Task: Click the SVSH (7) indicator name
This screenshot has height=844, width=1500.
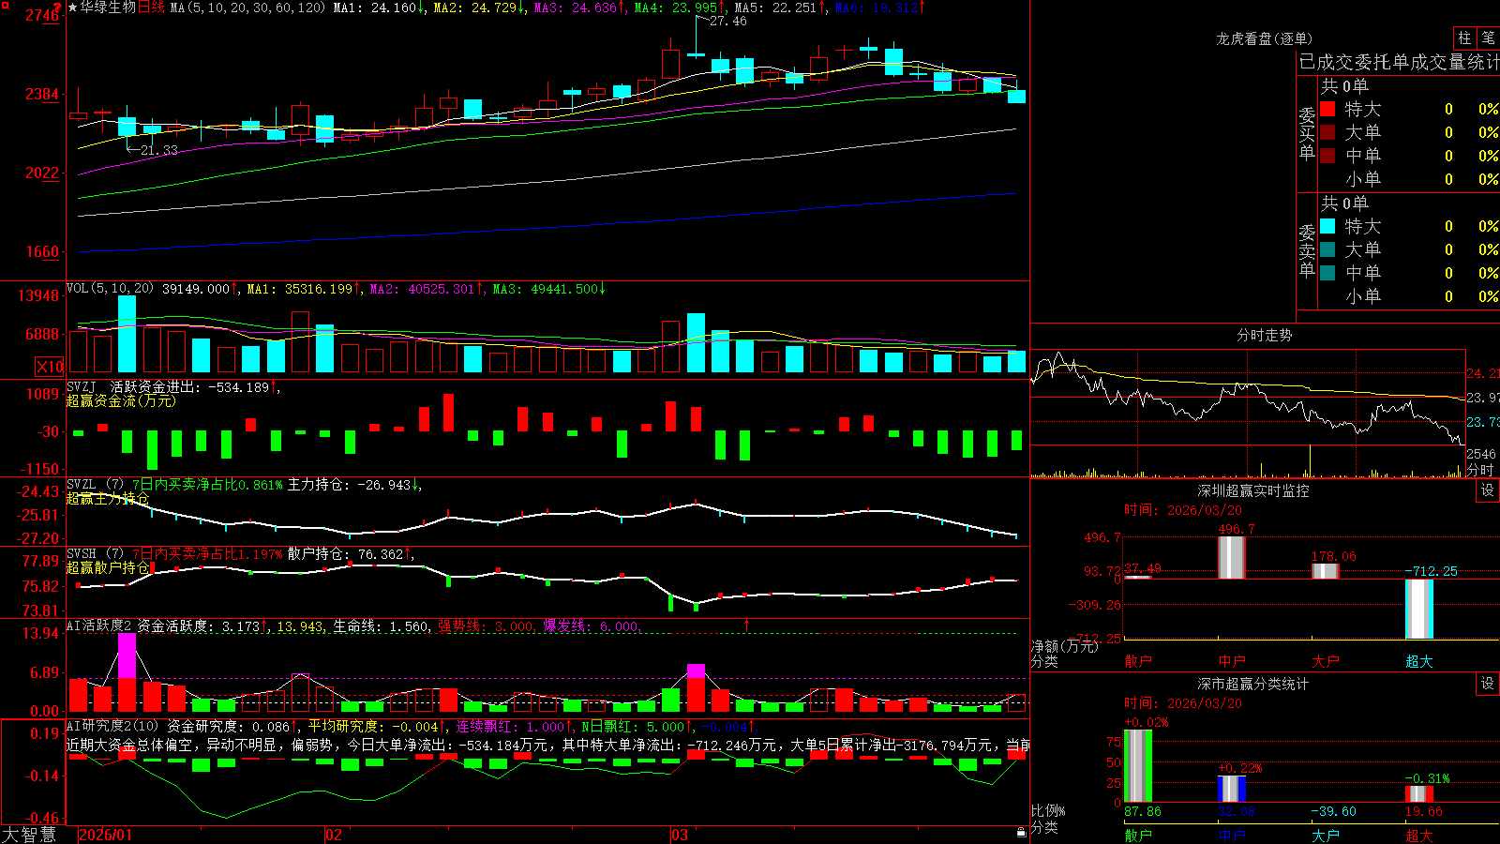Action: [95, 554]
